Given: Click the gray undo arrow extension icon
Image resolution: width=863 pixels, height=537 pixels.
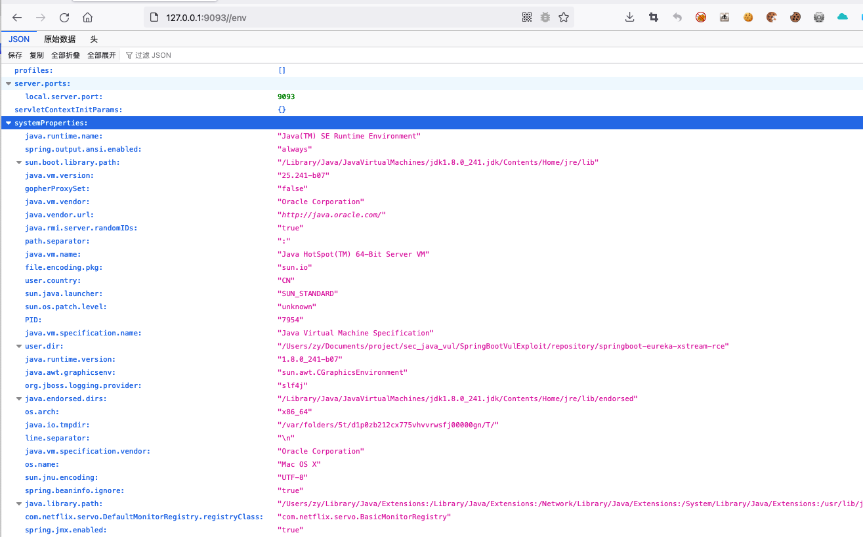Looking at the screenshot, I should point(677,17).
